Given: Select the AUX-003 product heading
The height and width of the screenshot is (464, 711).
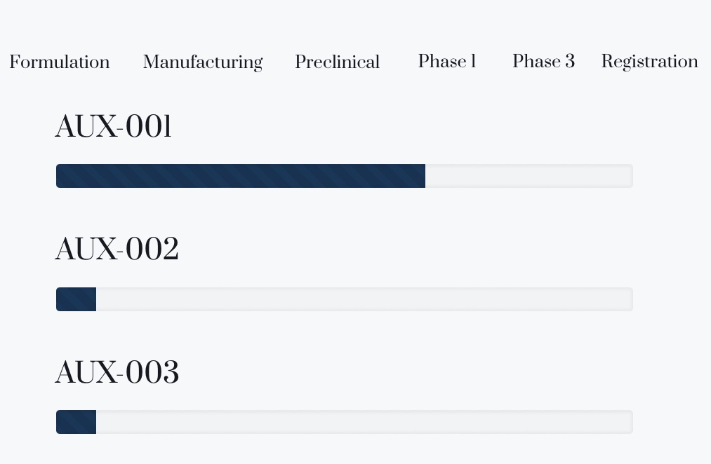Looking at the screenshot, I should tap(117, 373).
